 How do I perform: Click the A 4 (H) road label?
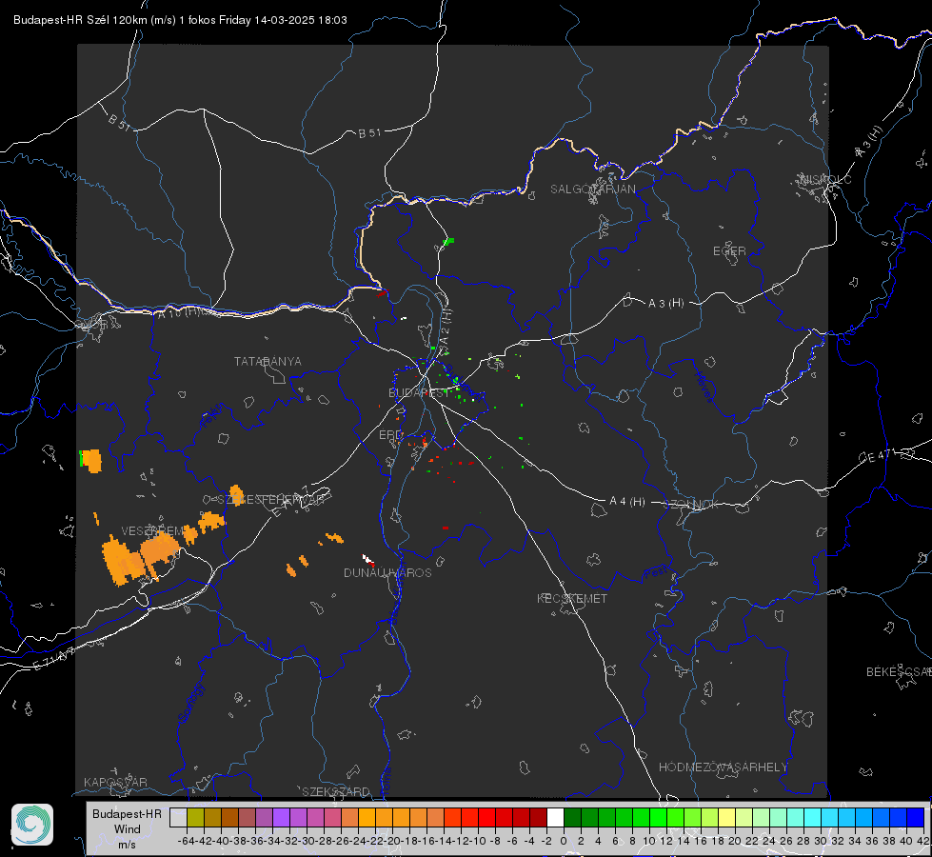tap(627, 502)
